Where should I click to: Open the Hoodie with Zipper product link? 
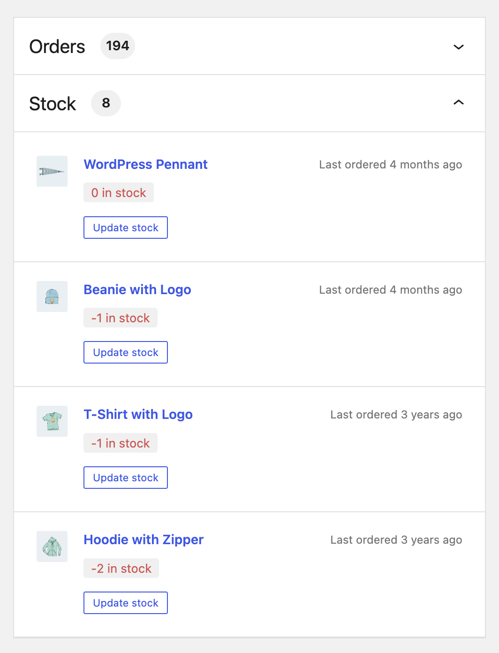pos(144,540)
